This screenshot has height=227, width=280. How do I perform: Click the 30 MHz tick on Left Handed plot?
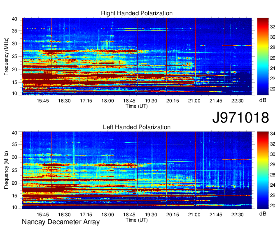pos(14,157)
